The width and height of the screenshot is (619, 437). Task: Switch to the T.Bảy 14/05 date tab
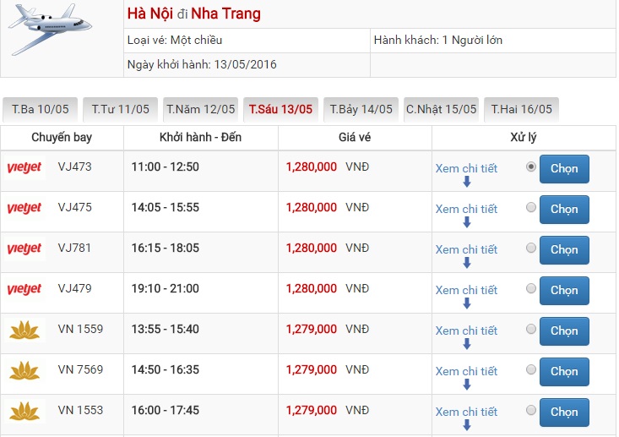361,109
